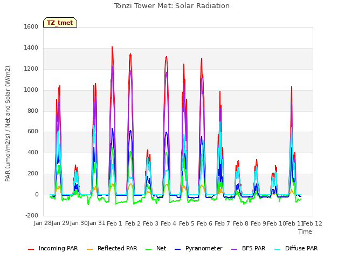Click the Feb 4 red peak near 1320
The width and height of the screenshot is (345, 259).
click(x=167, y=57)
